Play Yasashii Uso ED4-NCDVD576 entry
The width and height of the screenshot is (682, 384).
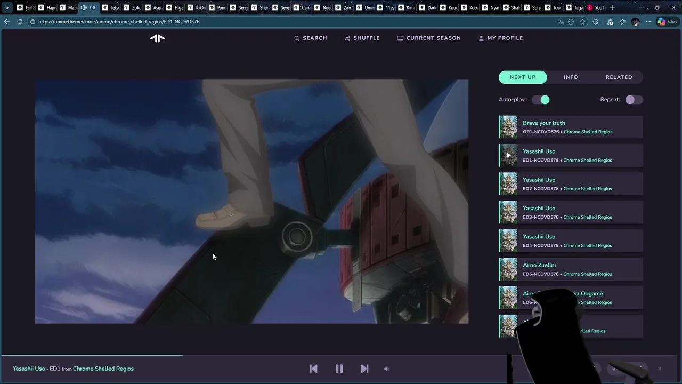tap(571, 241)
